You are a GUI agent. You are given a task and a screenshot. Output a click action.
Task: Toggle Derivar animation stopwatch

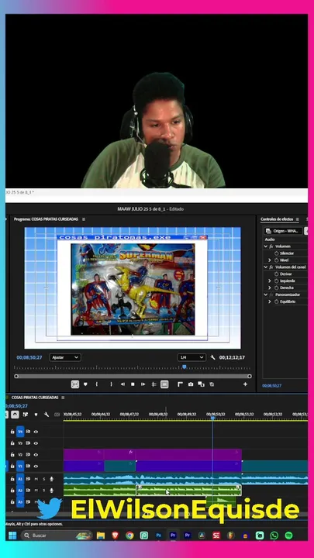276,274
